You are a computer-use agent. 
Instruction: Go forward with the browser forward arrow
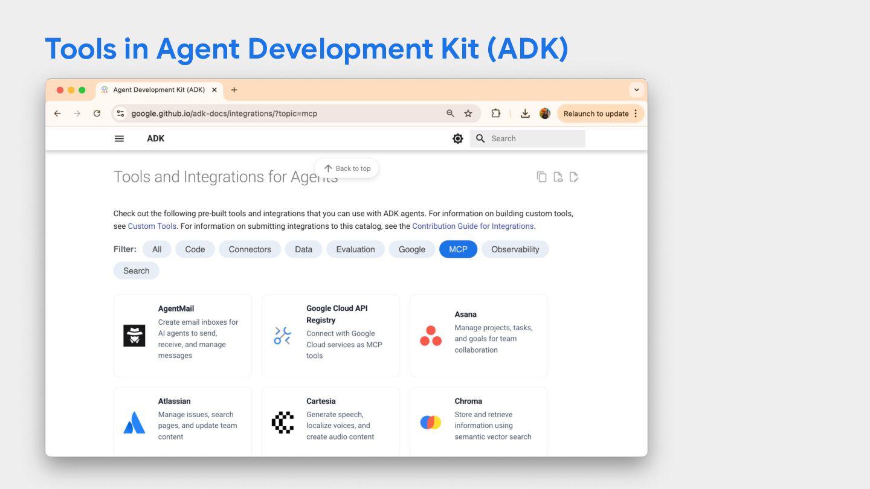pyautogui.click(x=77, y=113)
